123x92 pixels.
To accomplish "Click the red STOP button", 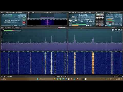I will pos(24,22).
